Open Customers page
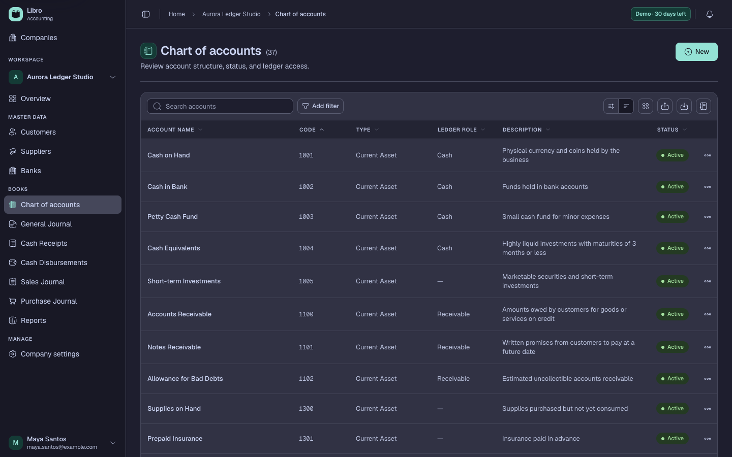 (63, 132)
